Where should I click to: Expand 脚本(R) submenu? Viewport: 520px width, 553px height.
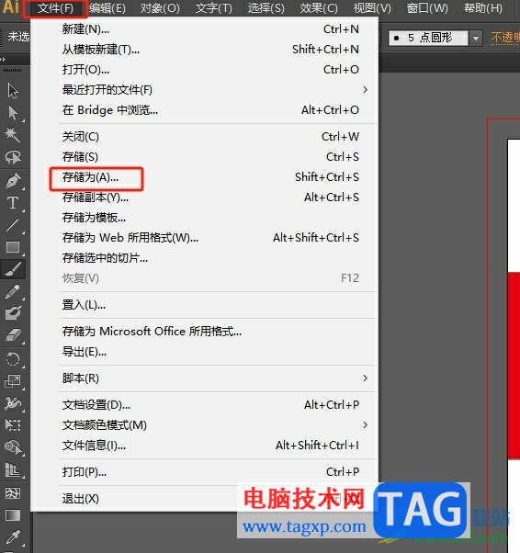[365, 378]
